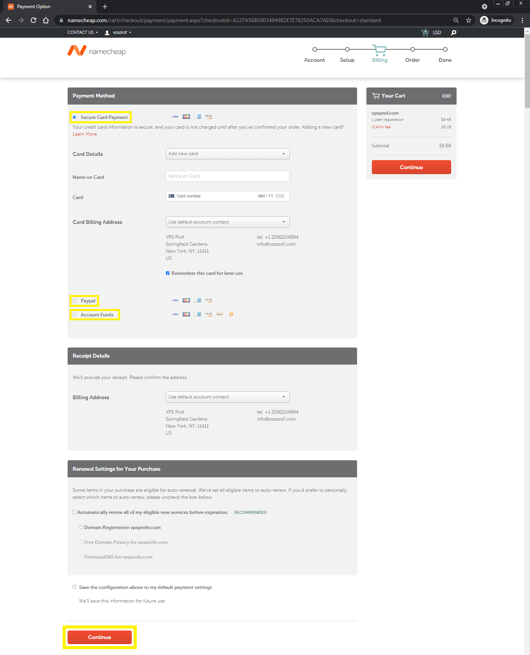Click the vpsprof.com item in cart
The width and height of the screenshot is (530, 655).
[x=385, y=113]
